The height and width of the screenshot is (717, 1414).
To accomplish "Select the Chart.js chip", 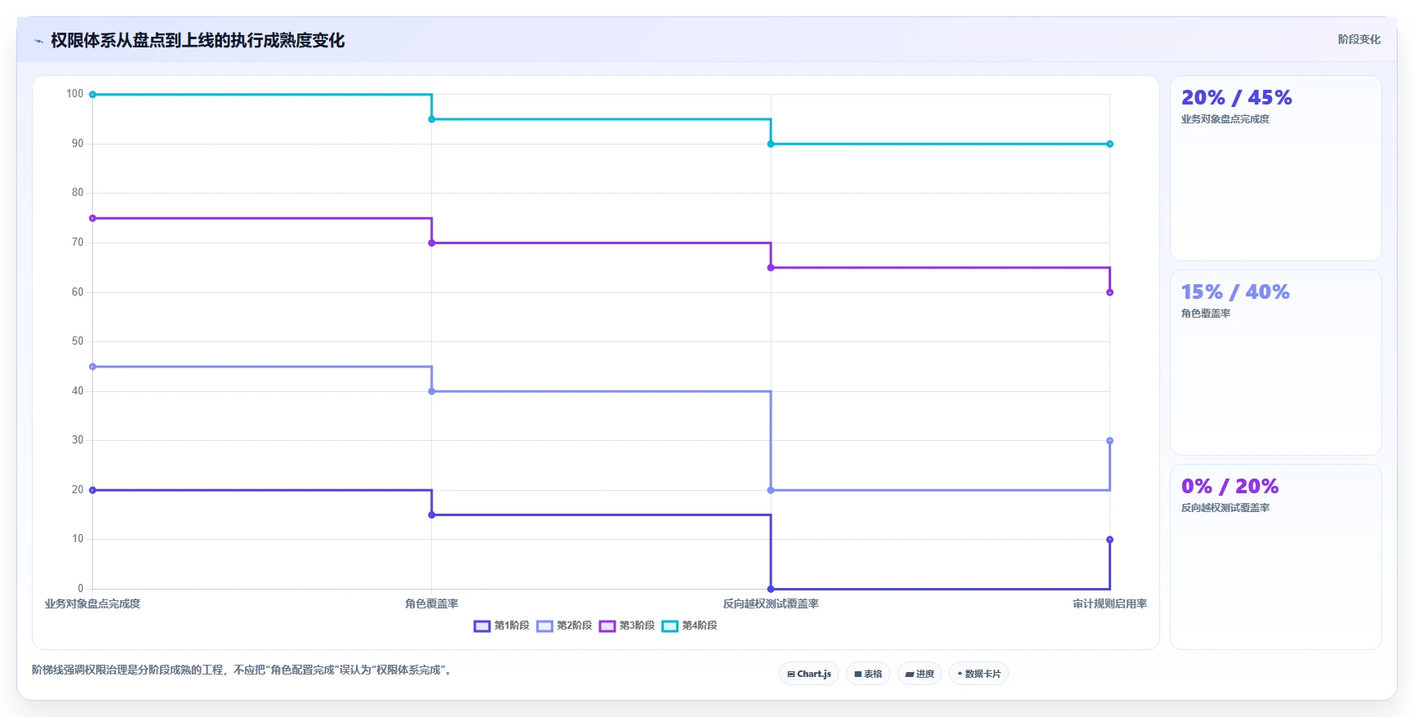I will pos(809,674).
